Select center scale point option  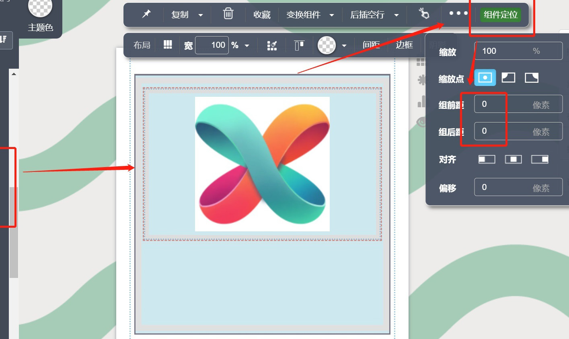(485, 78)
